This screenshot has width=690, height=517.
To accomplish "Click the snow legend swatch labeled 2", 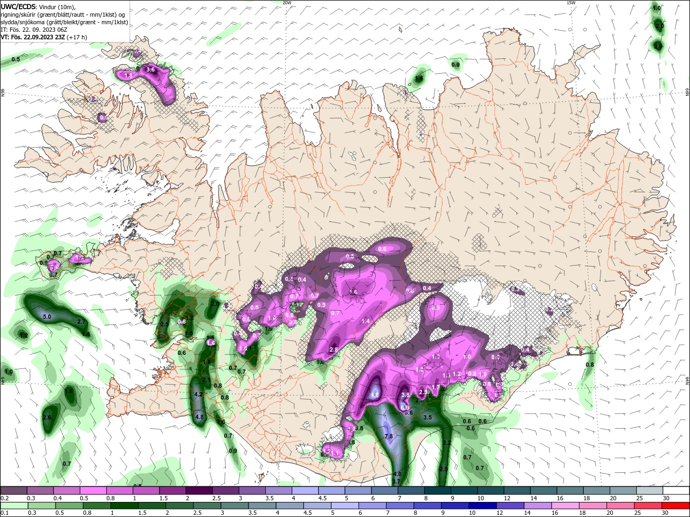I will [x=199, y=491].
